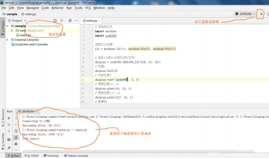269x158 pixels.
Task: Open the File menu
Action: [x=4, y=8]
